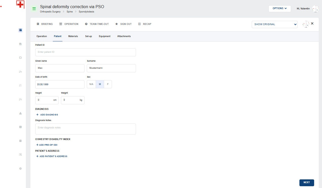Select N/A for sex
The image size is (322, 188).
[91, 84]
